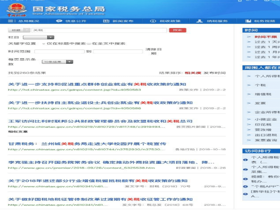Click the 发票 popular search term
The width and height of the screenshot is (280, 210).
260,103
